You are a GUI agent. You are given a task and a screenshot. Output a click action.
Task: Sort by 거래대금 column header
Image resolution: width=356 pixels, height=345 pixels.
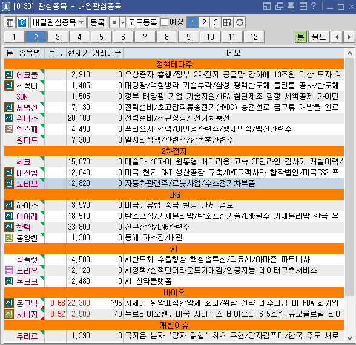coord(107,53)
